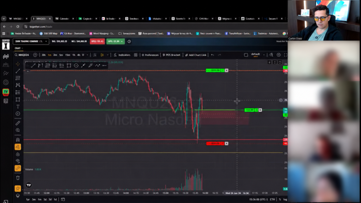The width and height of the screenshot is (361, 203).
Task: Click the redo arrow in chart toolbar
Action: 219,55
